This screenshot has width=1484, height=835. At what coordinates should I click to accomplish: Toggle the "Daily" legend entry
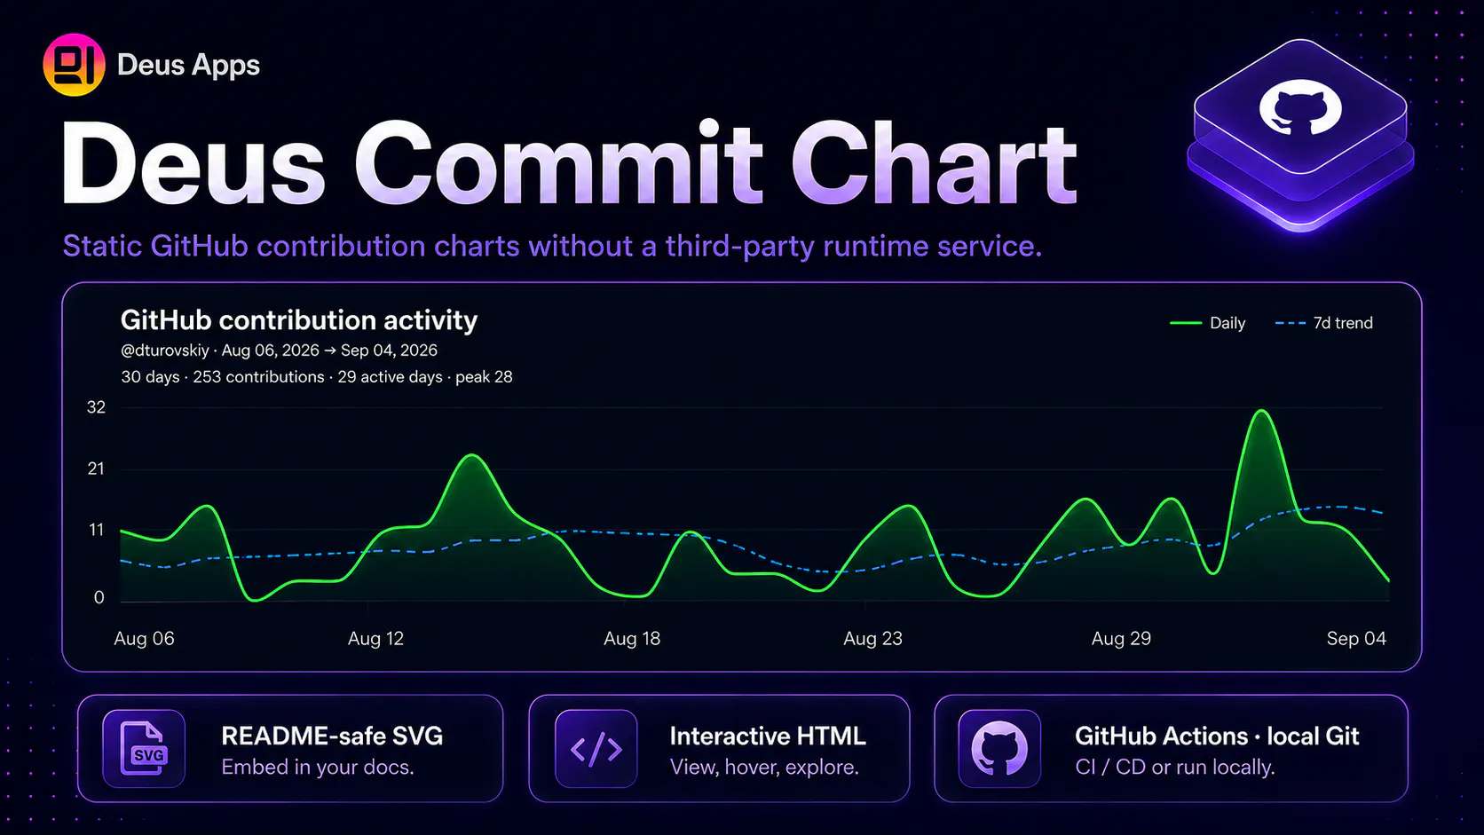(1208, 323)
